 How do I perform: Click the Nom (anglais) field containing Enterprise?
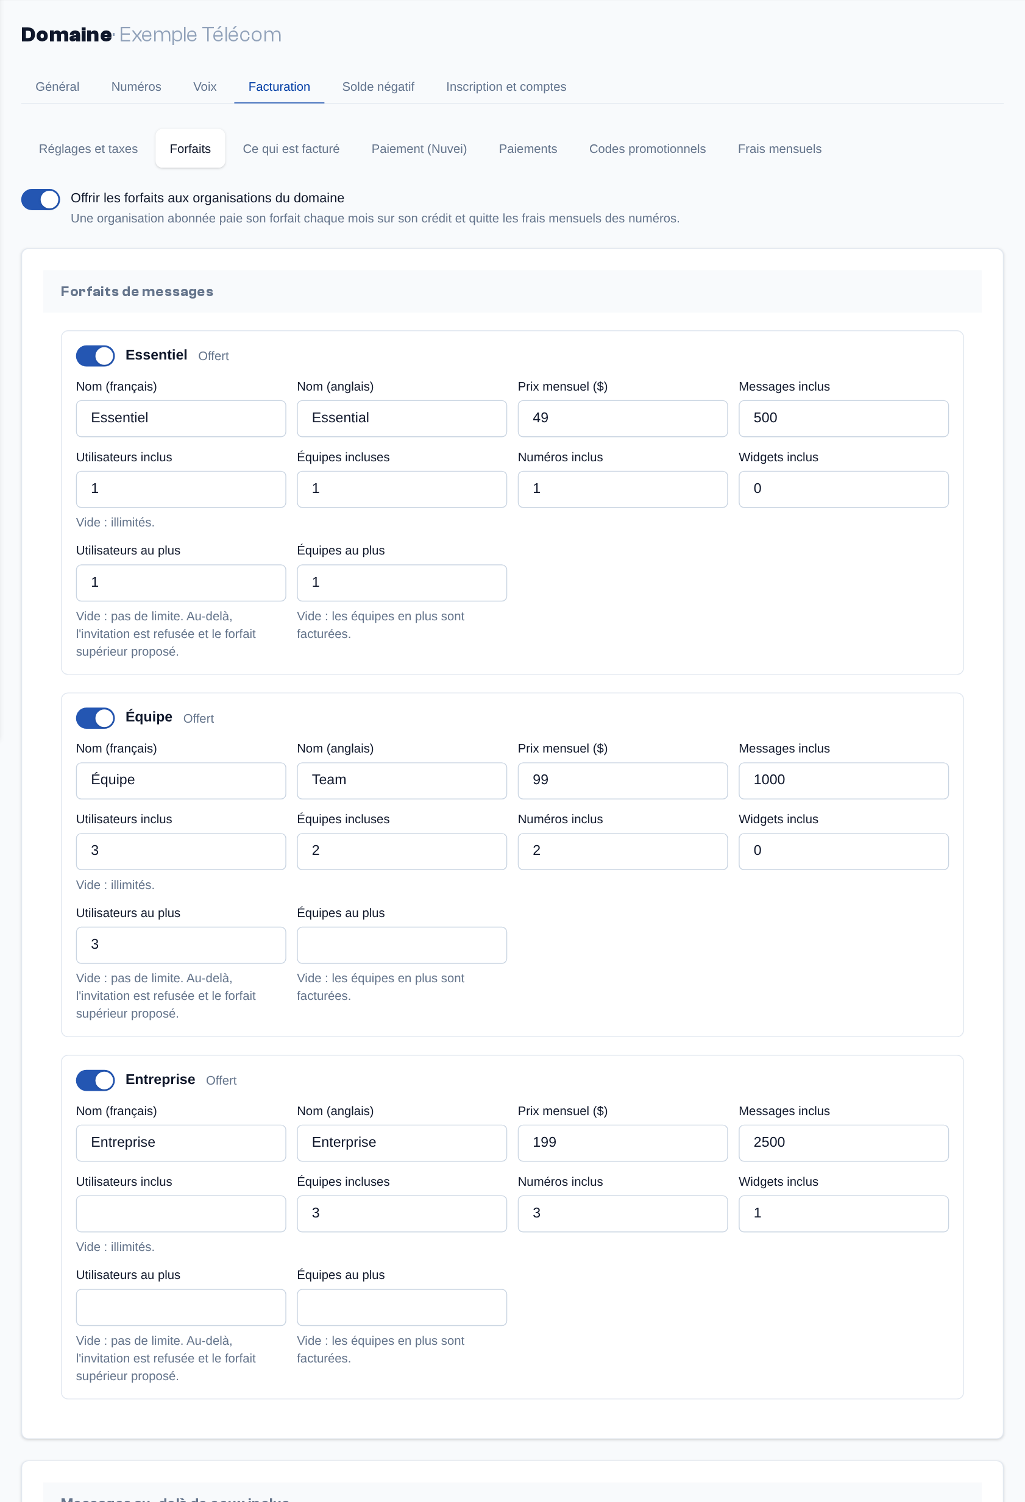click(402, 1142)
